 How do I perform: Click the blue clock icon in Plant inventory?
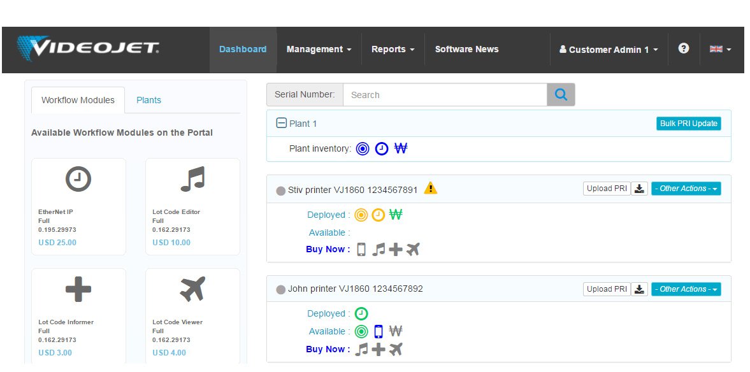tap(381, 149)
